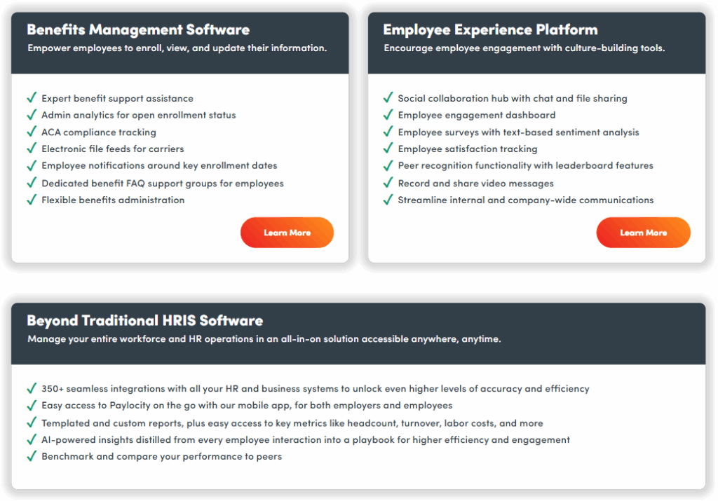Screen dimensions: 718x501
Task: Click checkmark beside 350+ seamless integrations
Action: pos(32,388)
